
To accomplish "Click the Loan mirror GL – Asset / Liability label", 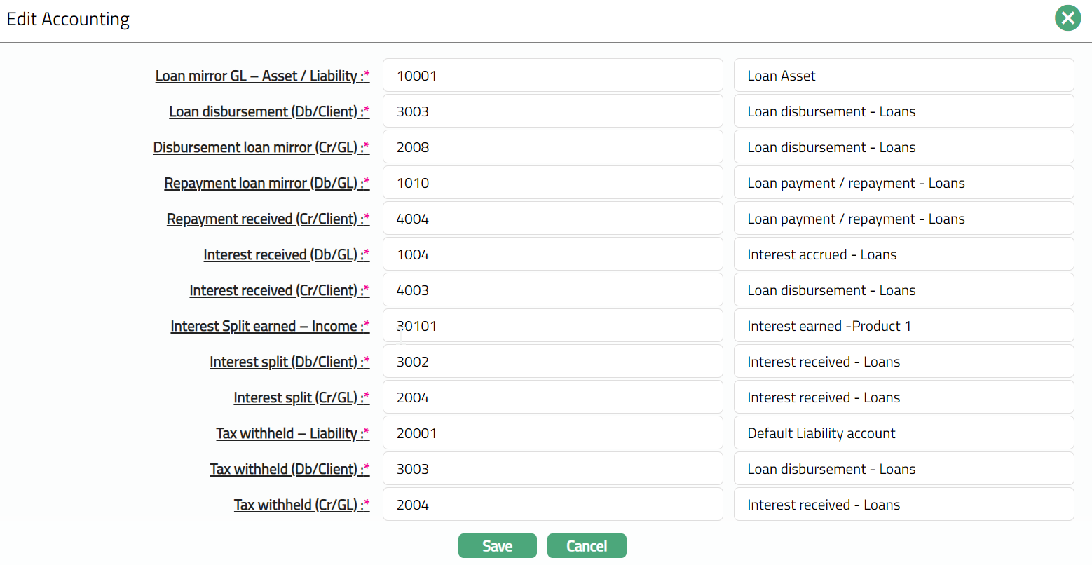I will click(262, 76).
